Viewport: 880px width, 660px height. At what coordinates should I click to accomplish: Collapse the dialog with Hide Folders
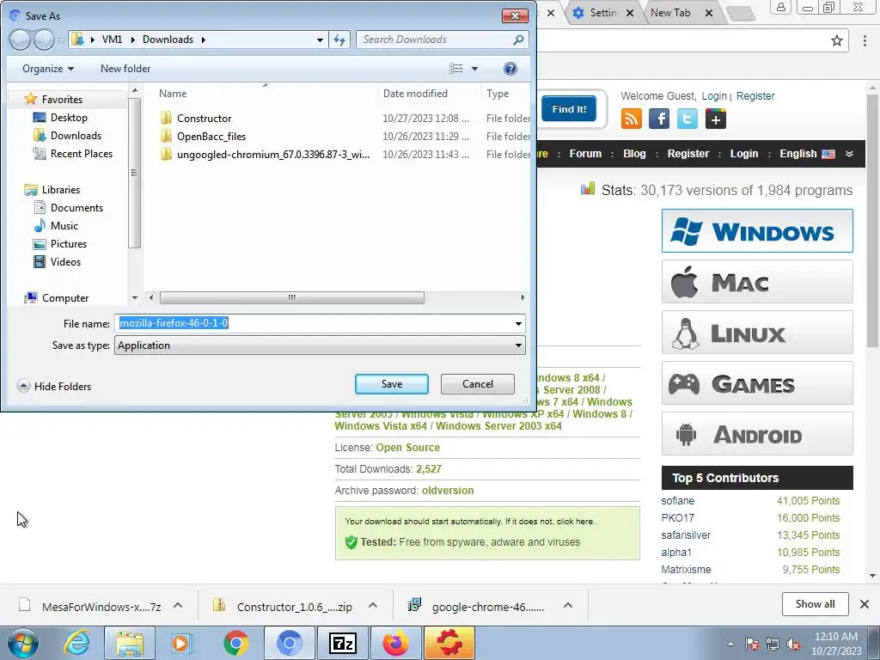pos(54,386)
